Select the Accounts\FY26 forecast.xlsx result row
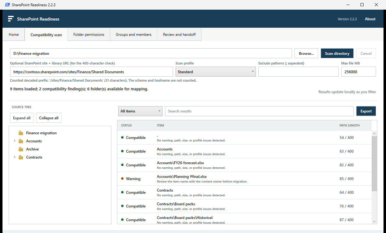Viewport: 386px width, 233px height. (x=244, y=165)
